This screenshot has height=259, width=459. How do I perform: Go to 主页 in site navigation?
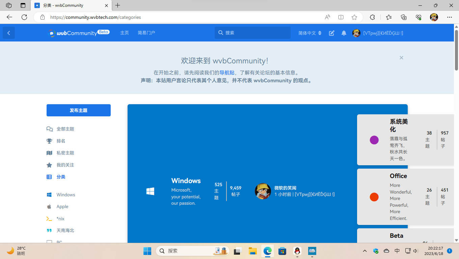125,33
